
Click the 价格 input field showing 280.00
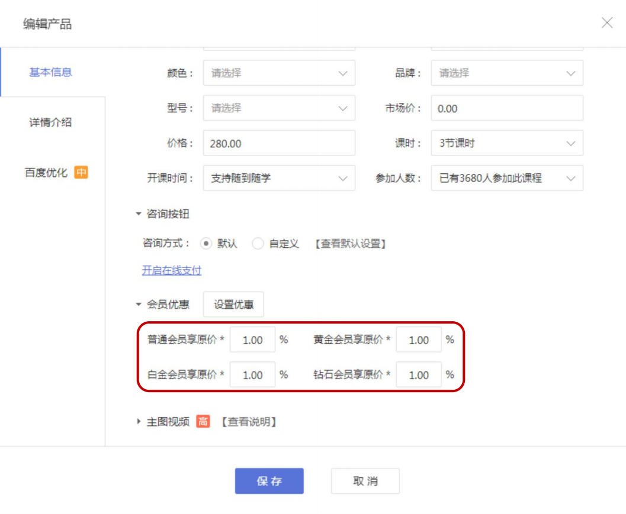(279, 143)
